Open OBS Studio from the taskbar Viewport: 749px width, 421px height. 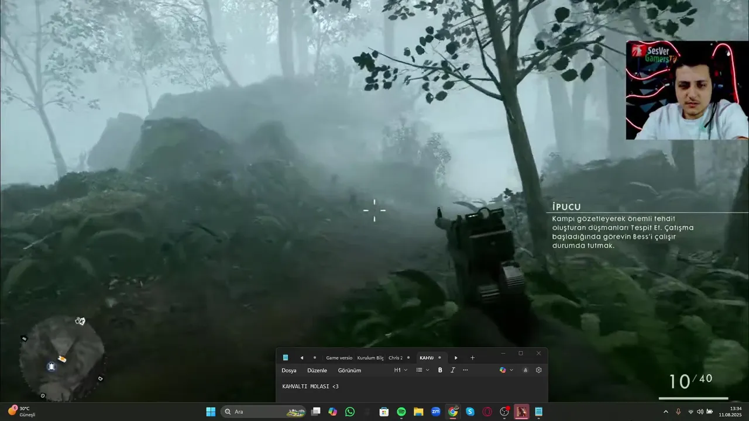click(x=504, y=412)
